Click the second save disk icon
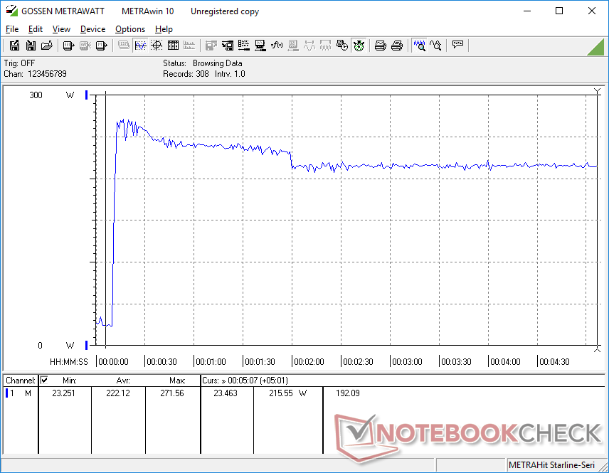 click(31, 46)
